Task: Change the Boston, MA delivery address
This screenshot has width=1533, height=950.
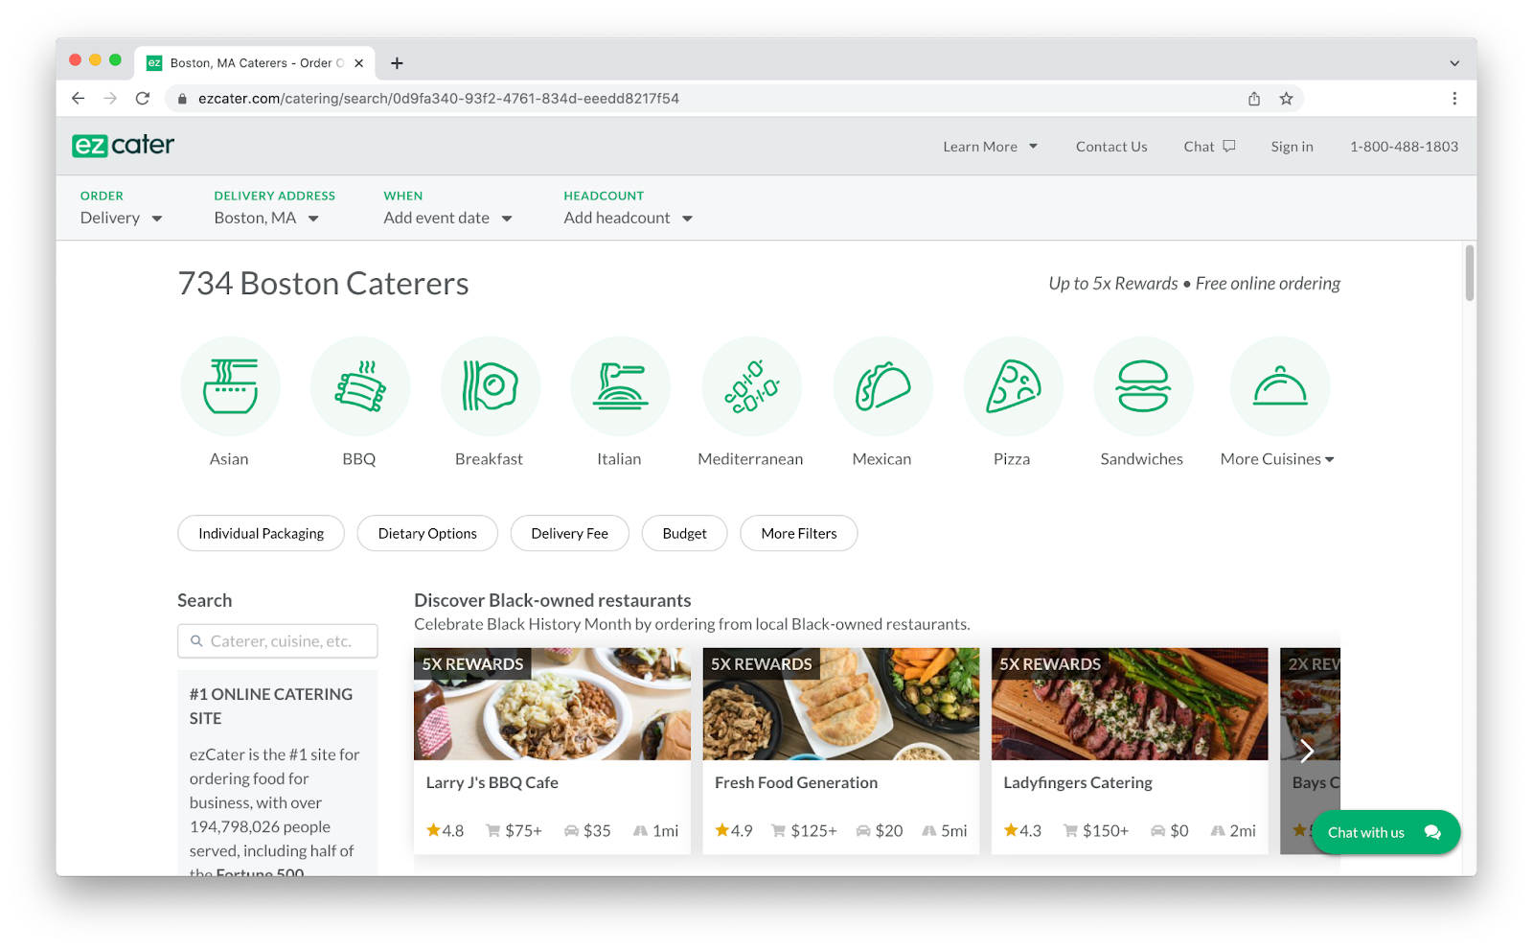Action: point(266,218)
